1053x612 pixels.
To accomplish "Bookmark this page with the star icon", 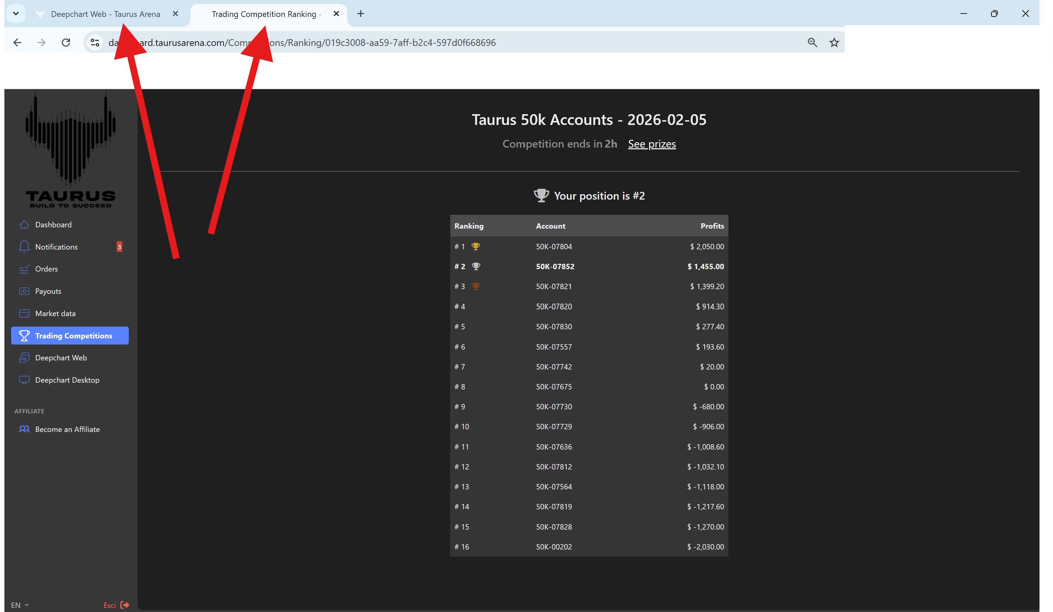I will click(x=834, y=43).
